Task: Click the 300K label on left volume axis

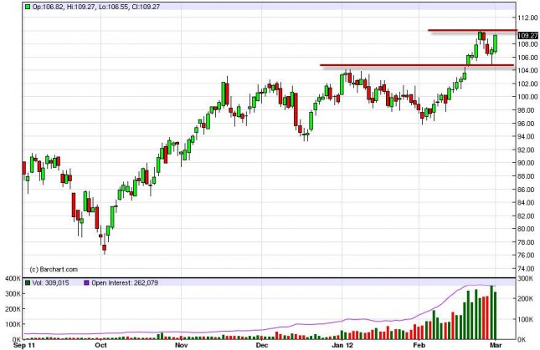Action: point(13,294)
